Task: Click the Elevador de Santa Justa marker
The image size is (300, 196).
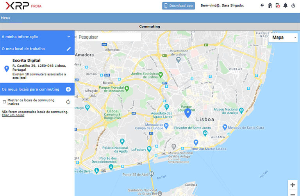Action: pyautogui.click(x=205, y=133)
